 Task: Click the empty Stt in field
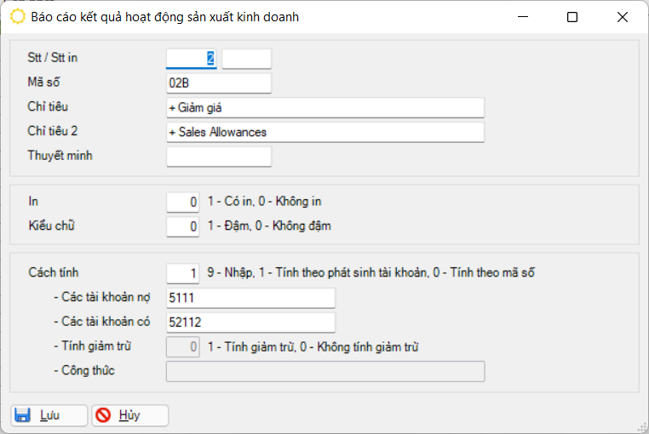246,59
